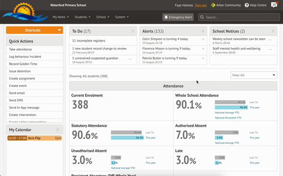Trigger the Emergency Alert button

click(x=178, y=17)
